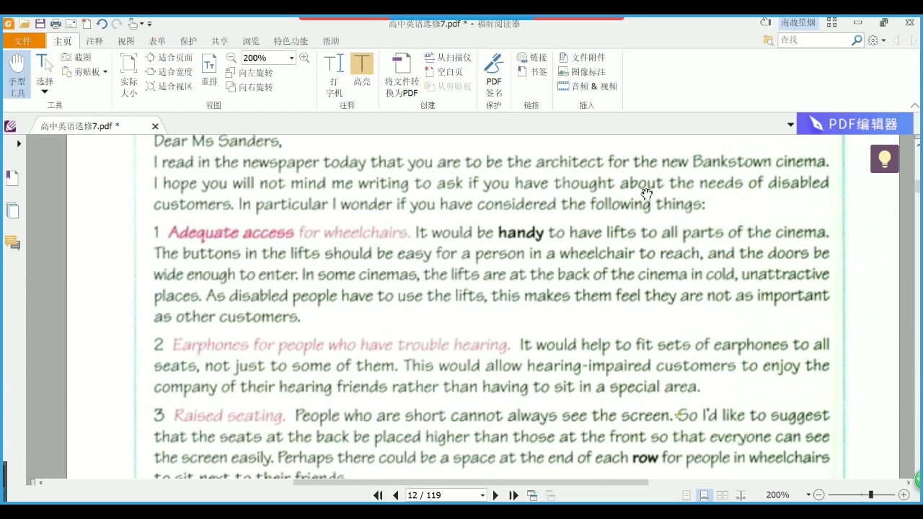Open the PDF编辑器 button
The height and width of the screenshot is (519, 923).
[854, 124]
